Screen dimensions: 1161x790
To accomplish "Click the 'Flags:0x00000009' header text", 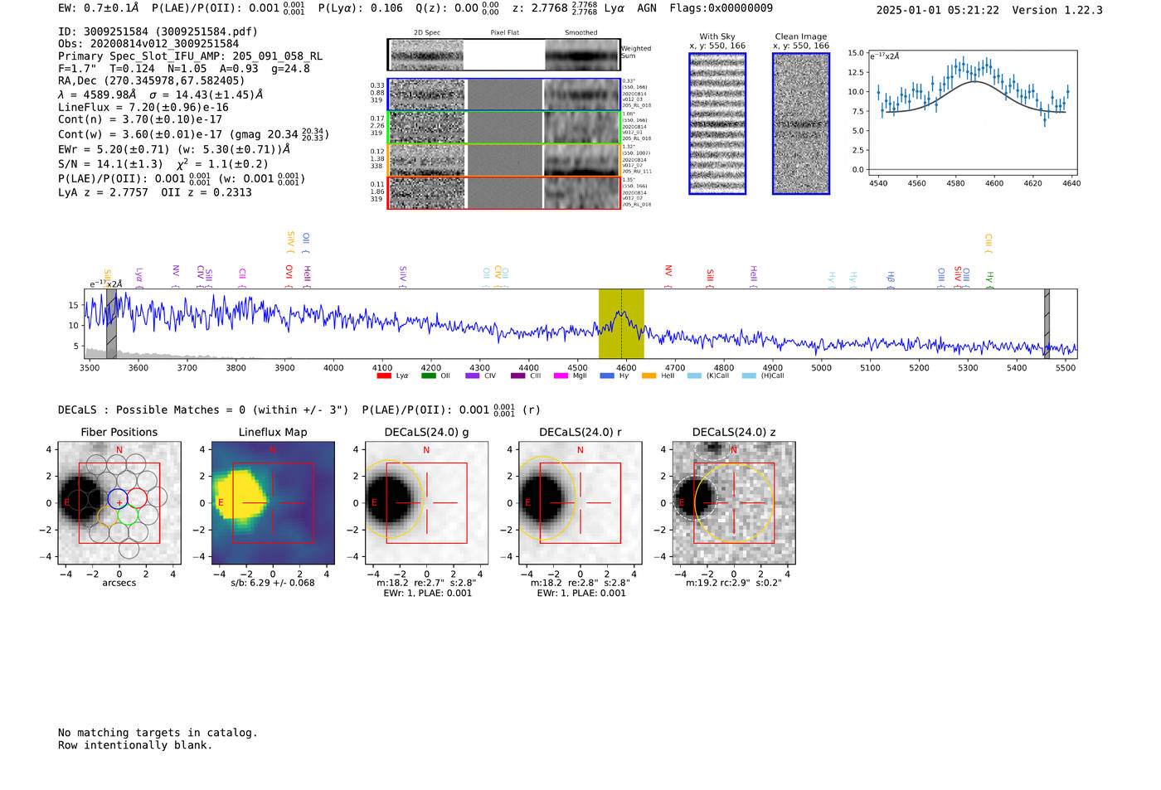I will tap(721, 8).
